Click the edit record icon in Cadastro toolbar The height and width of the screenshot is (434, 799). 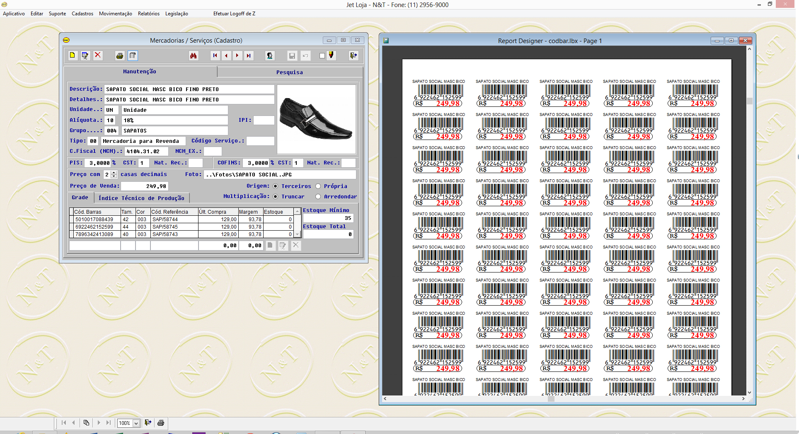coord(85,55)
